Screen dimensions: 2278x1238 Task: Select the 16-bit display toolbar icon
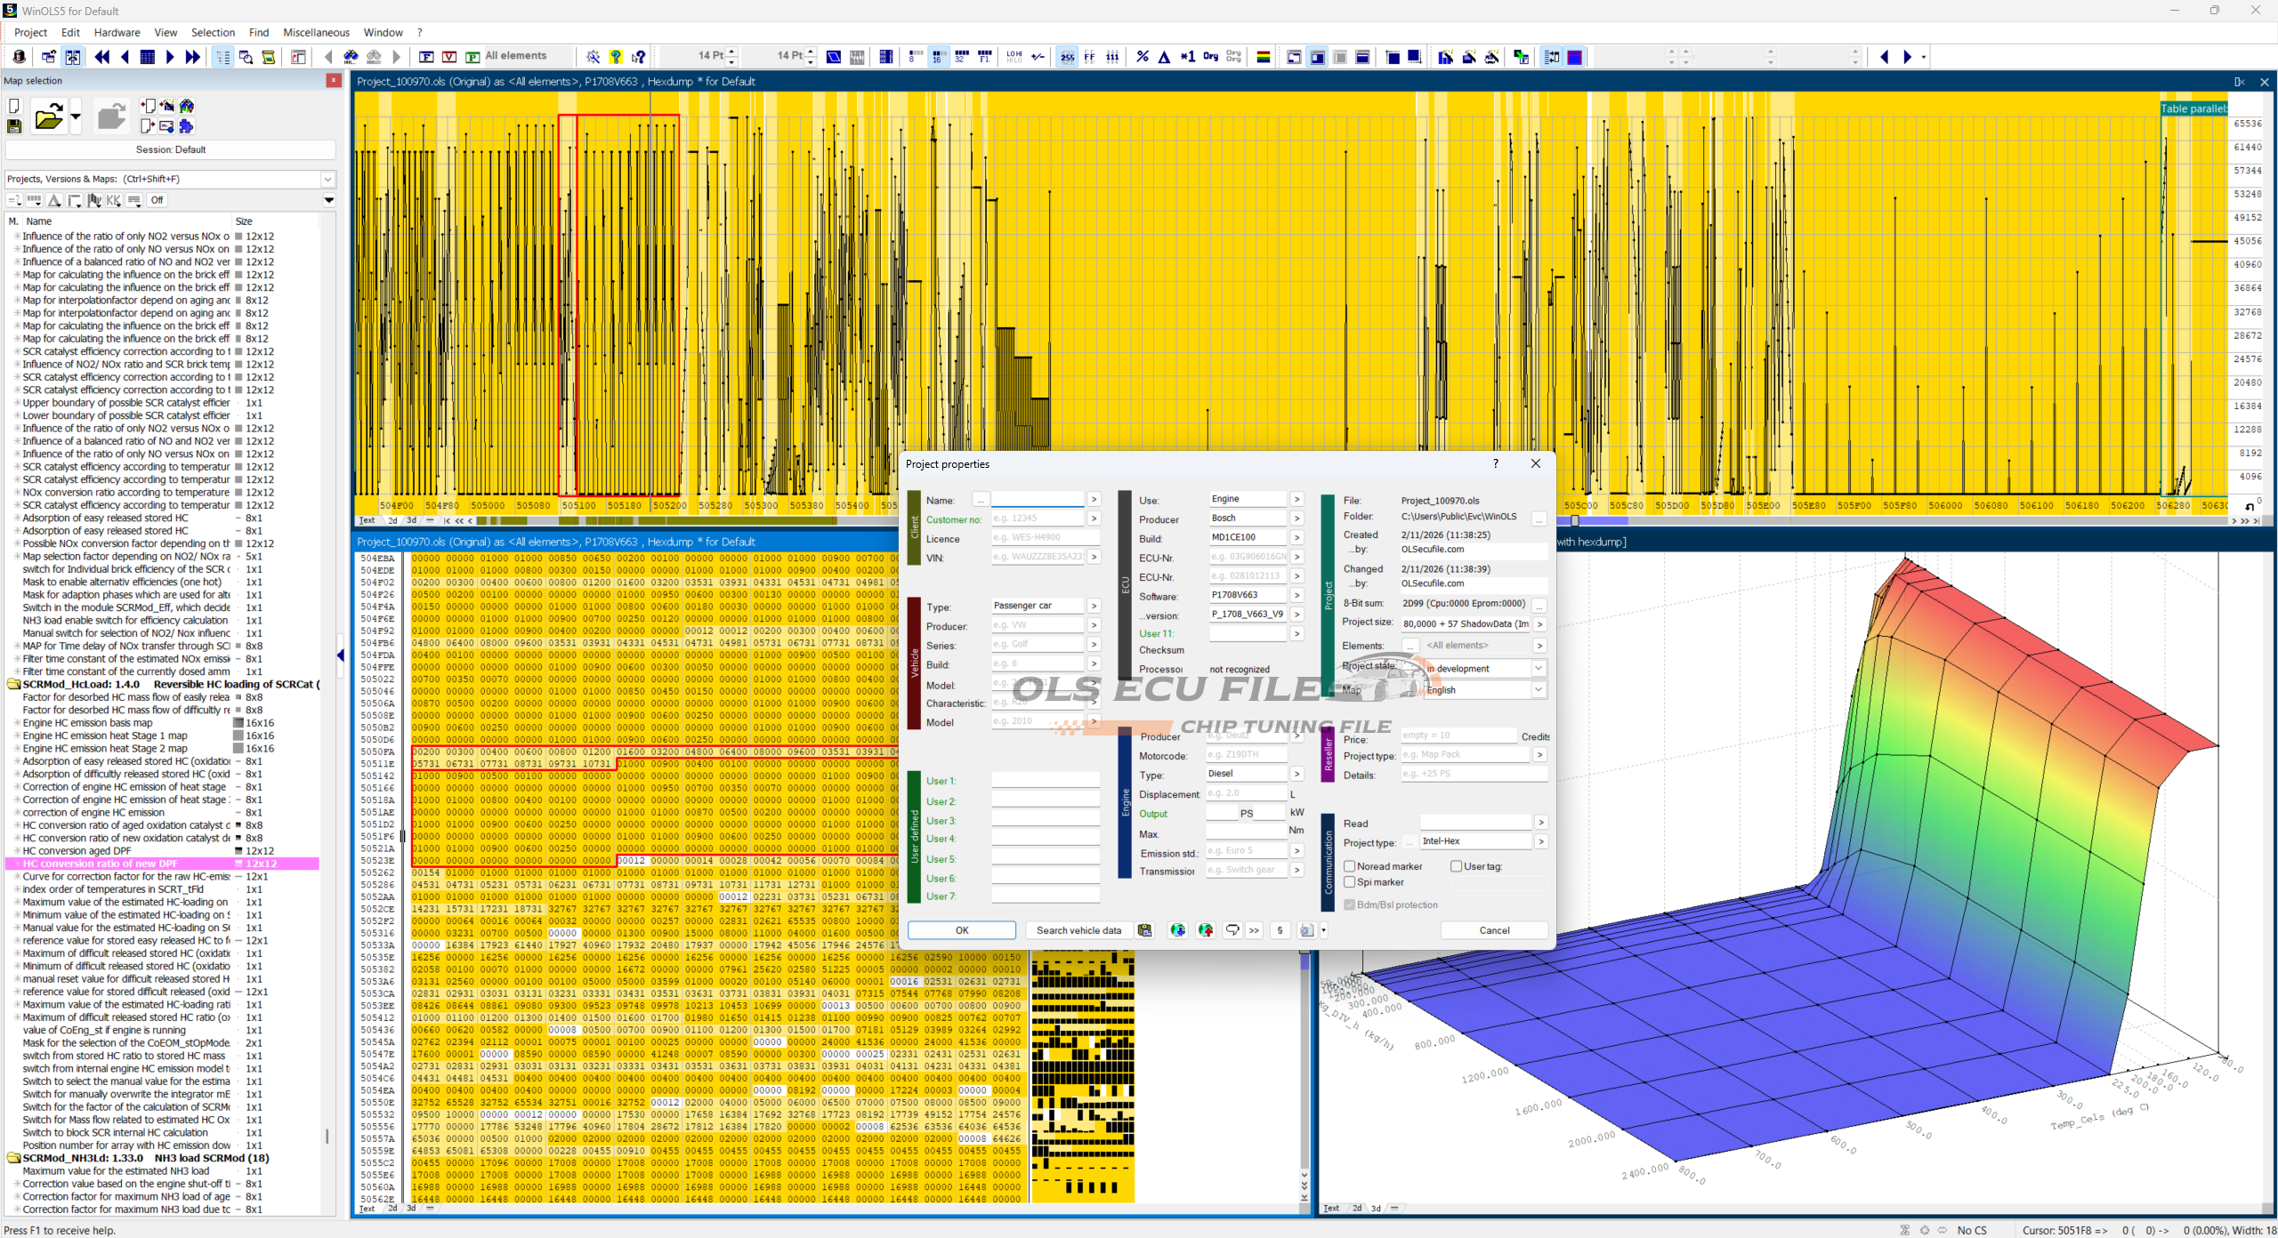938,57
